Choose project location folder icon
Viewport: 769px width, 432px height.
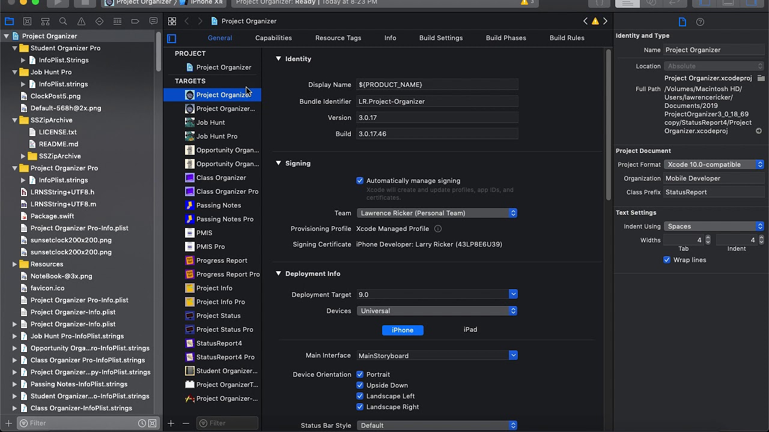coord(761,78)
